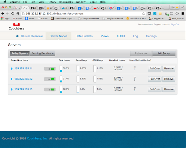Click the Couchbase logo

coord(16,27)
